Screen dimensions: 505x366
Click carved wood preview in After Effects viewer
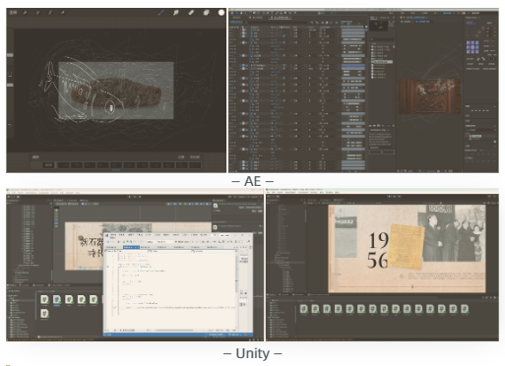429,96
